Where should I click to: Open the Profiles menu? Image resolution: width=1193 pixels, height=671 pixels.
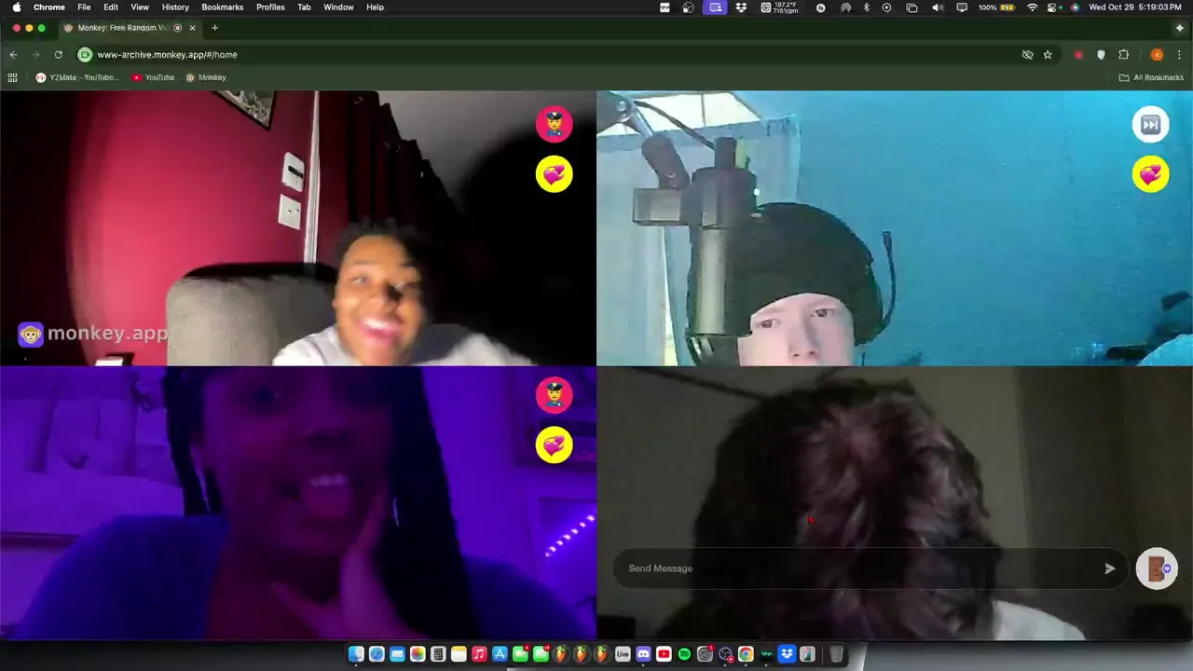pyautogui.click(x=270, y=7)
